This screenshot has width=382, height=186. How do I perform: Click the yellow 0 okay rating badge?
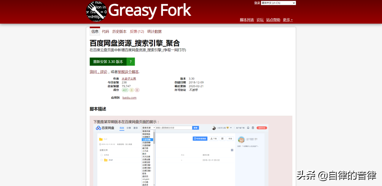132,90
